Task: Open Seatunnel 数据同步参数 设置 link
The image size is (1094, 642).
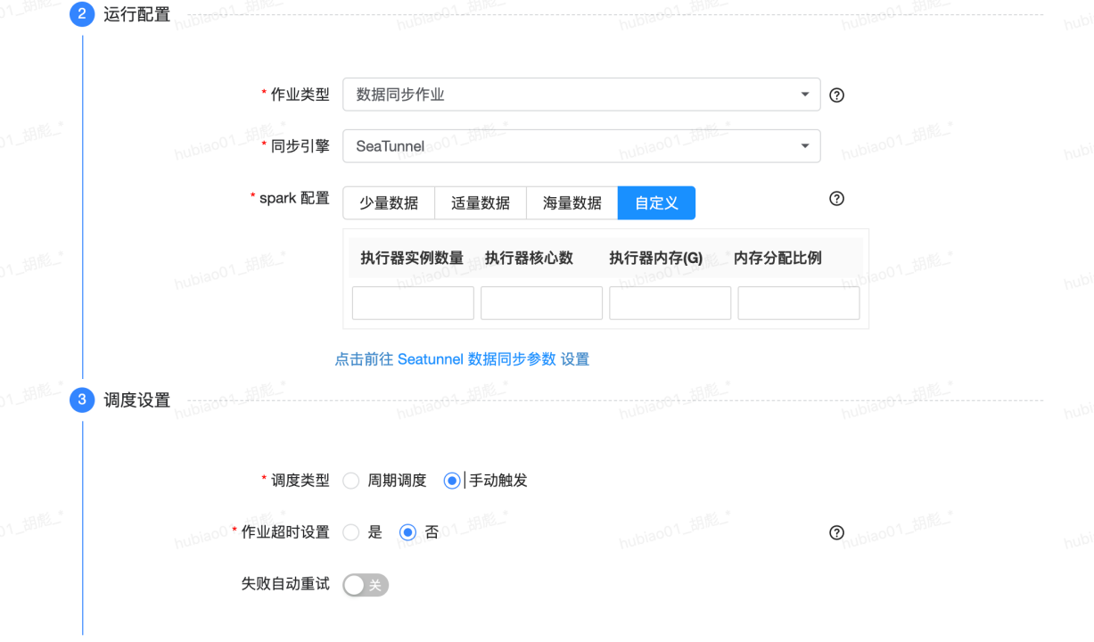Action: 463,359
